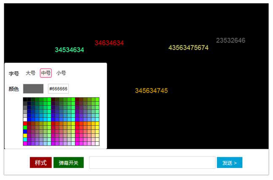273x180 pixels.
Task: Click the red comment 34634634
Action: pyautogui.click(x=109, y=43)
